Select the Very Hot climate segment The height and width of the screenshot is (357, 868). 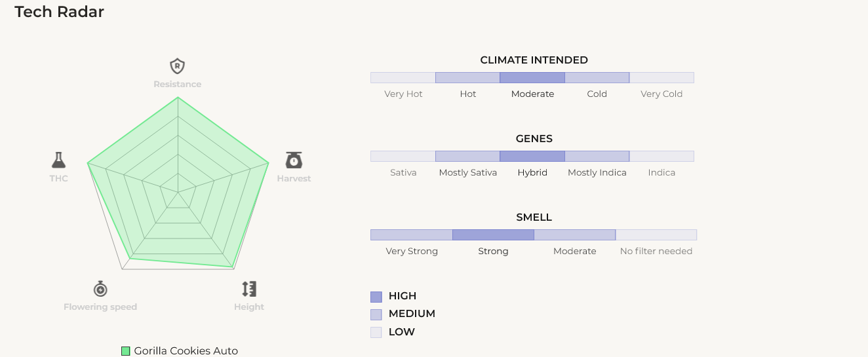tap(403, 78)
